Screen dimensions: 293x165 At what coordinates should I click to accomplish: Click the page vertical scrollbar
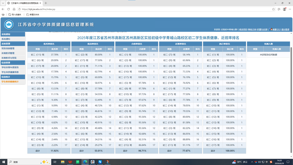click(x=291, y=100)
